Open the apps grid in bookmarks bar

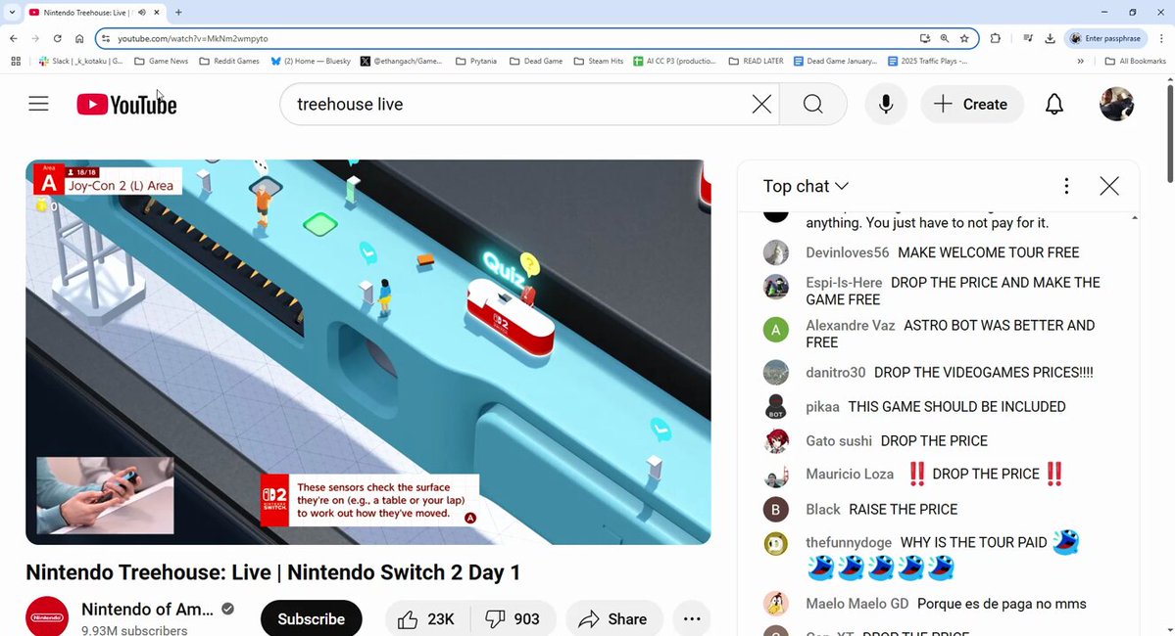pyautogui.click(x=16, y=62)
